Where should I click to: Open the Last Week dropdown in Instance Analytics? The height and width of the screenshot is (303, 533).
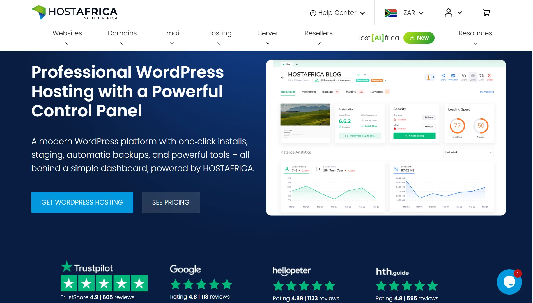468,152
